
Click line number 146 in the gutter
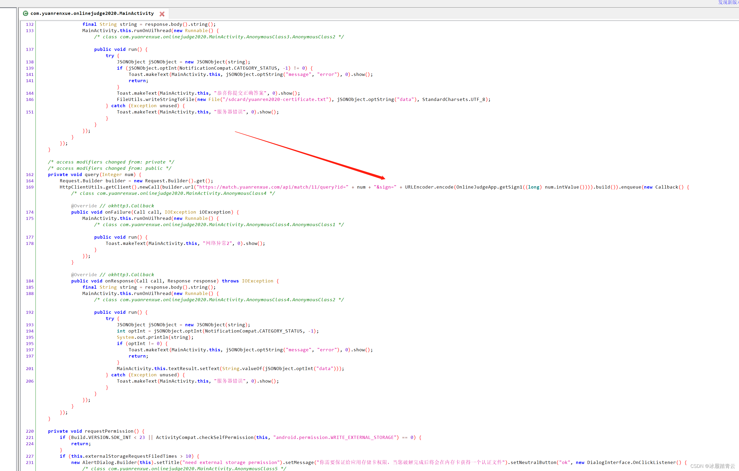(30, 99)
